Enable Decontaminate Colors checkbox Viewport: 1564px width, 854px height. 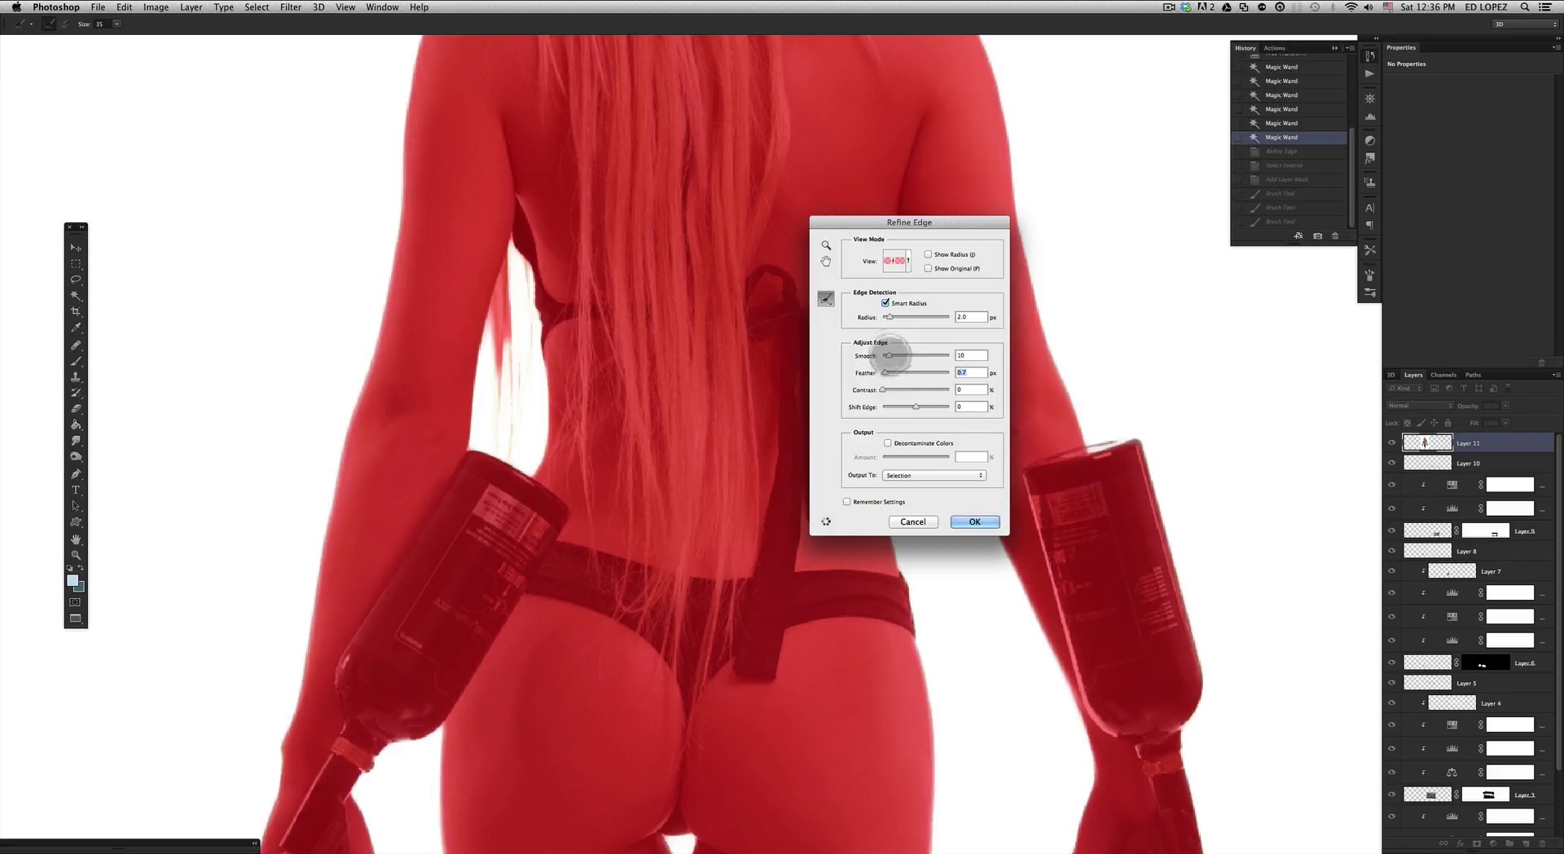[888, 443]
